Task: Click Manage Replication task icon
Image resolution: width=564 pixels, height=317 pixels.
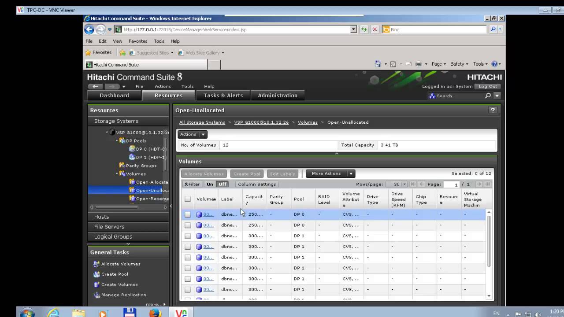Action: point(96,295)
